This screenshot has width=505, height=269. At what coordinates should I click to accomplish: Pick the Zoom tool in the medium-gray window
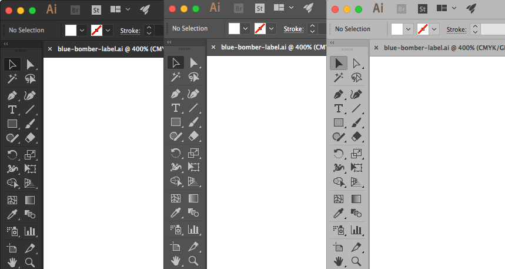tap(193, 261)
